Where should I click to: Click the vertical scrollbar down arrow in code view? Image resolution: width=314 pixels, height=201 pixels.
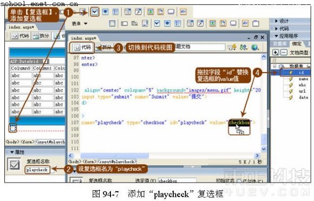(264, 149)
